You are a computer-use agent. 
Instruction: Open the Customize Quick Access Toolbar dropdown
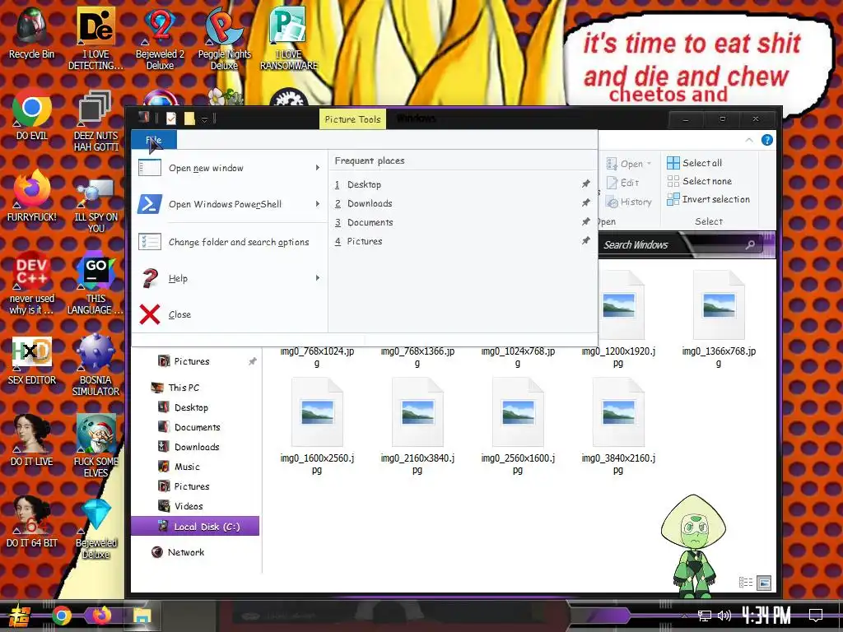(x=204, y=119)
